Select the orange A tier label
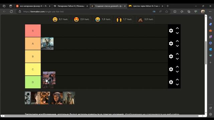214x120 pixels. 33,44
